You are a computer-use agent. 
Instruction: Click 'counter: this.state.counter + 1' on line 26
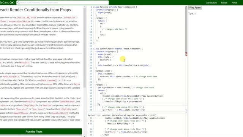pyautogui.click(x=117, y=76)
